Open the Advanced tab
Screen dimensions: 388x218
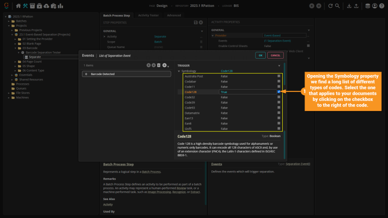click(x=174, y=16)
